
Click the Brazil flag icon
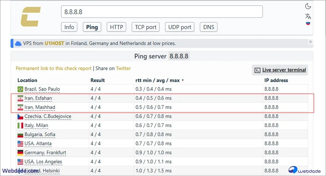20,89
